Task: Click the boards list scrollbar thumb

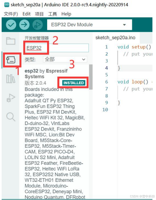Action: pyautogui.click(x=91, y=77)
